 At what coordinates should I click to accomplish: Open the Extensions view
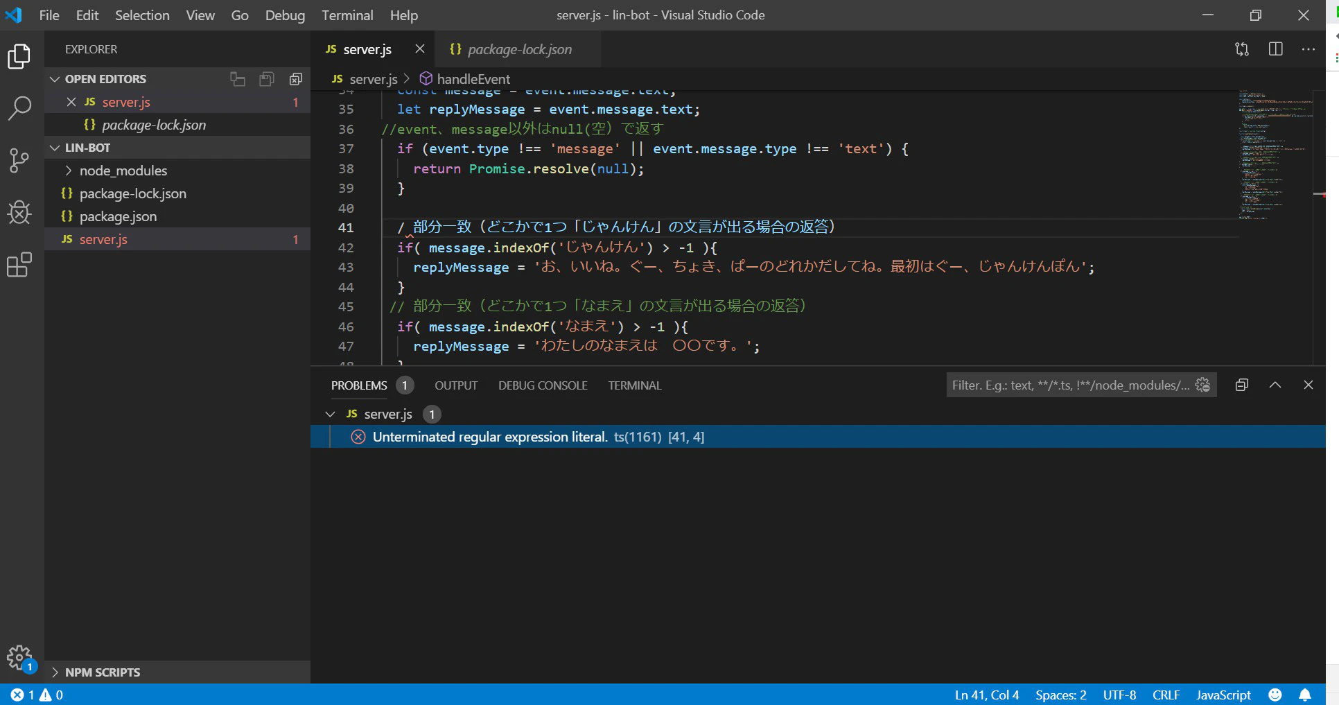[19, 264]
